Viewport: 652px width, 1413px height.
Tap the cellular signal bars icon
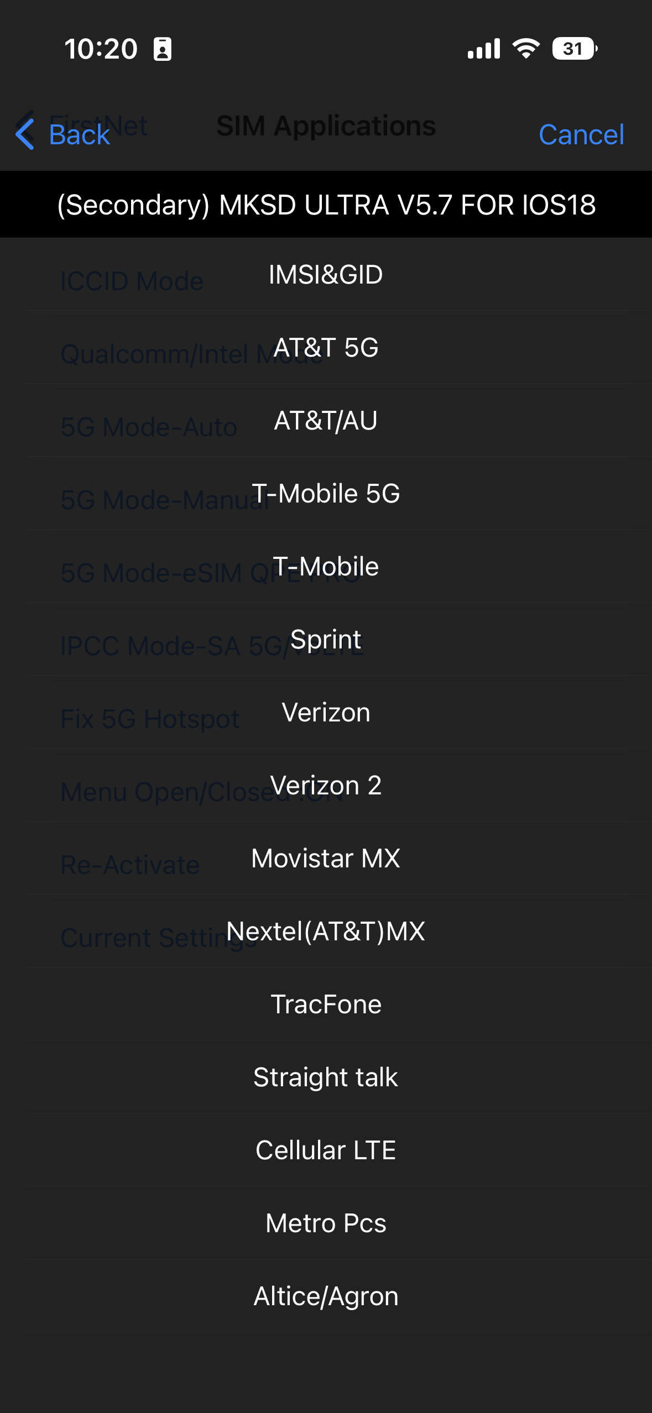(x=483, y=49)
